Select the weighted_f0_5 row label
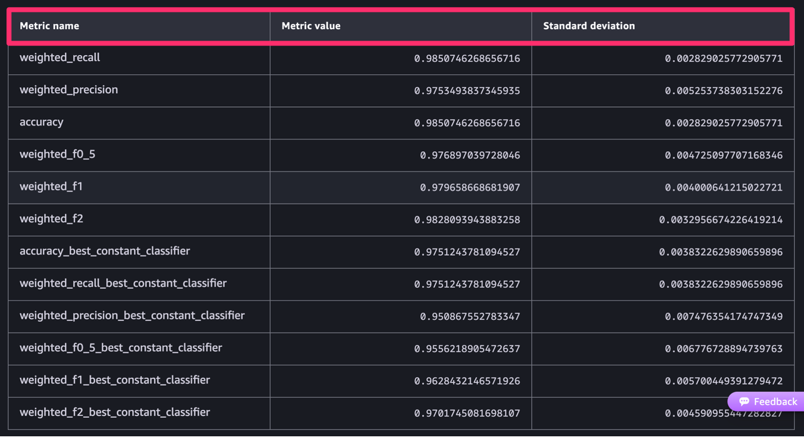The height and width of the screenshot is (438, 804). click(x=57, y=154)
